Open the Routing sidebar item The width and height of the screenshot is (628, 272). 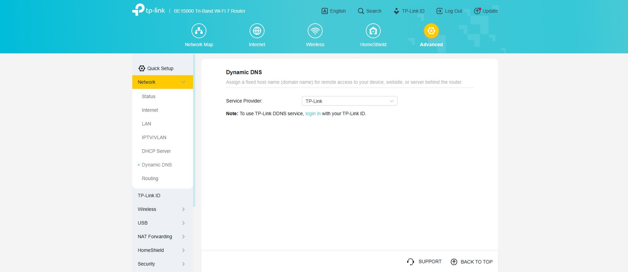point(150,178)
